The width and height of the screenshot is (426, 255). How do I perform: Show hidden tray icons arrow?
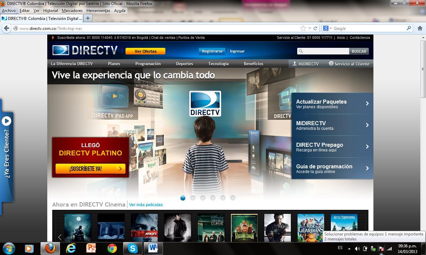click(x=349, y=248)
